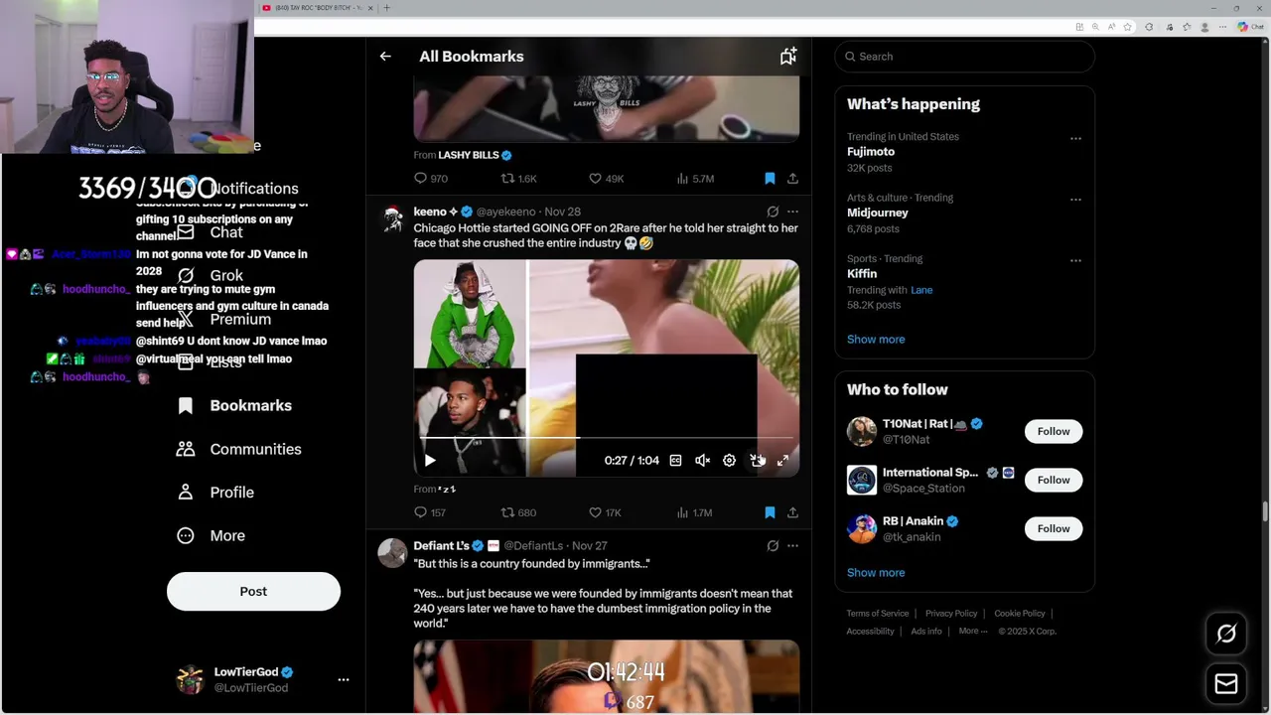The image size is (1271, 715).
Task: Open view analytics 5.7M on LASHY BILLS post
Action: pyautogui.click(x=695, y=179)
